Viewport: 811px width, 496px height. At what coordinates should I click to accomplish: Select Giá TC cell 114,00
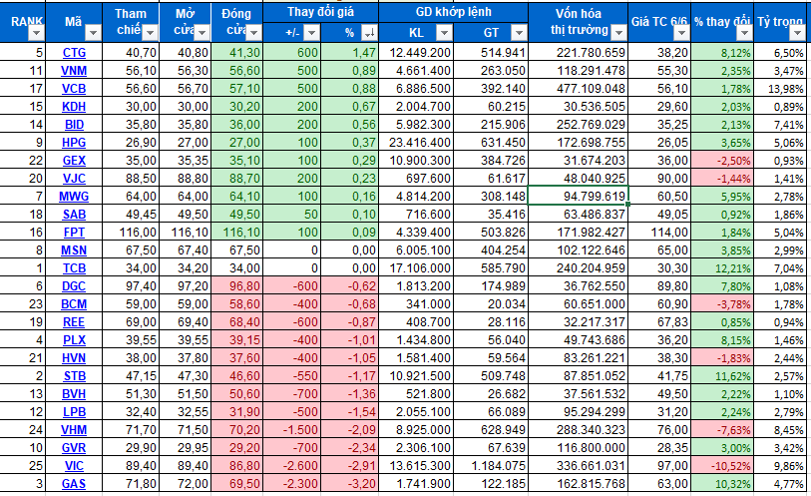pos(659,233)
